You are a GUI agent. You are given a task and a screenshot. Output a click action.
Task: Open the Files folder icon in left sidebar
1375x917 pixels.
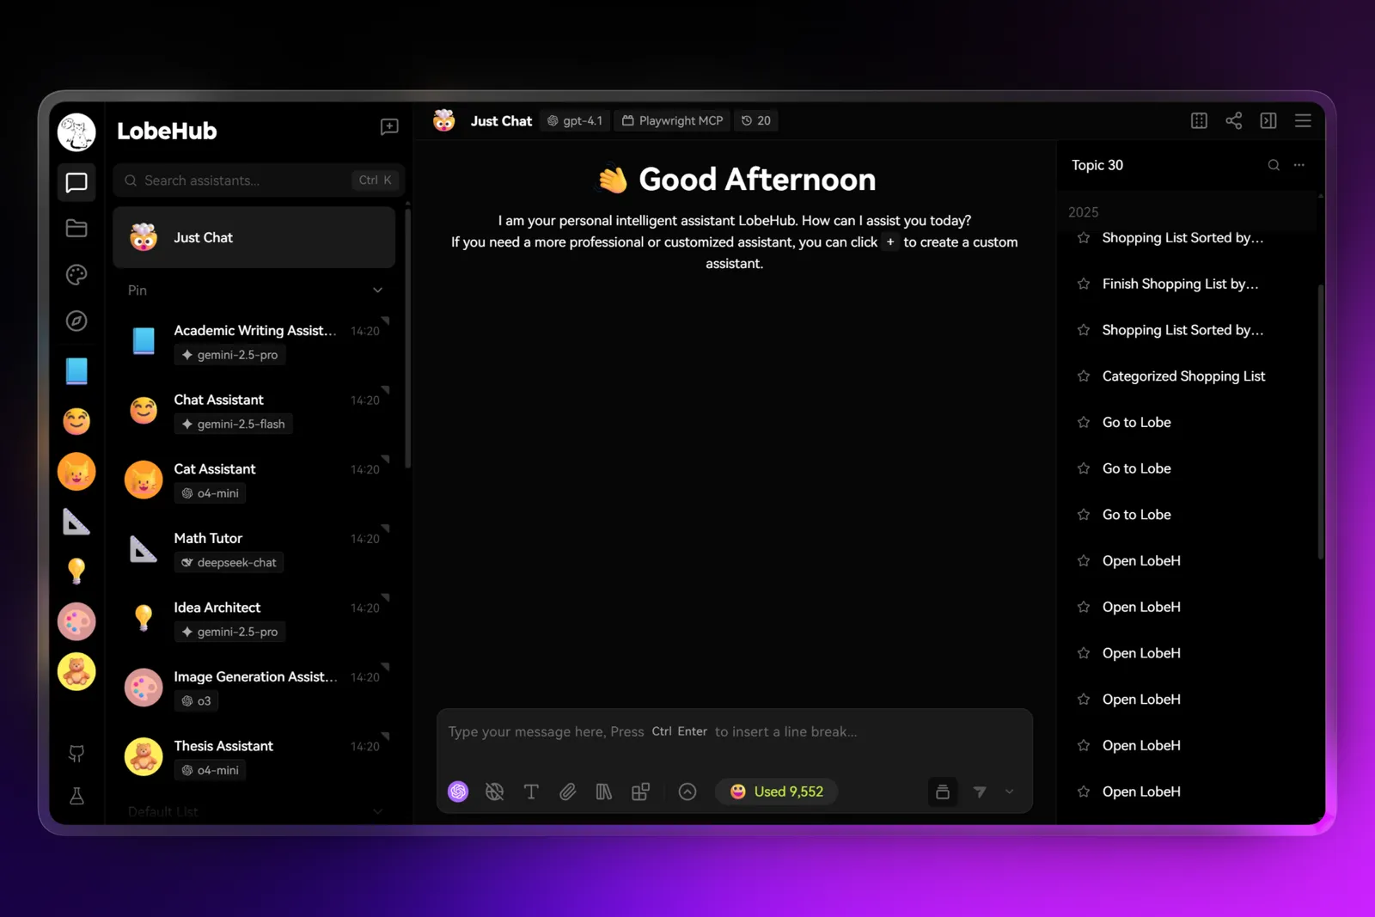pyautogui.click(x=76, y=228)
